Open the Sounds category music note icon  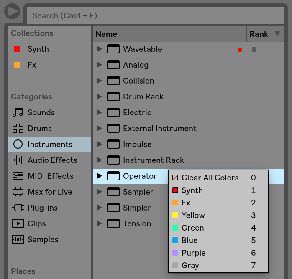point(18,112)
